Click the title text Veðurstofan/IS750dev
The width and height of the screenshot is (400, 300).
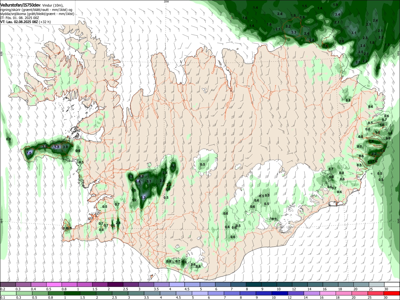click(20, 5)
